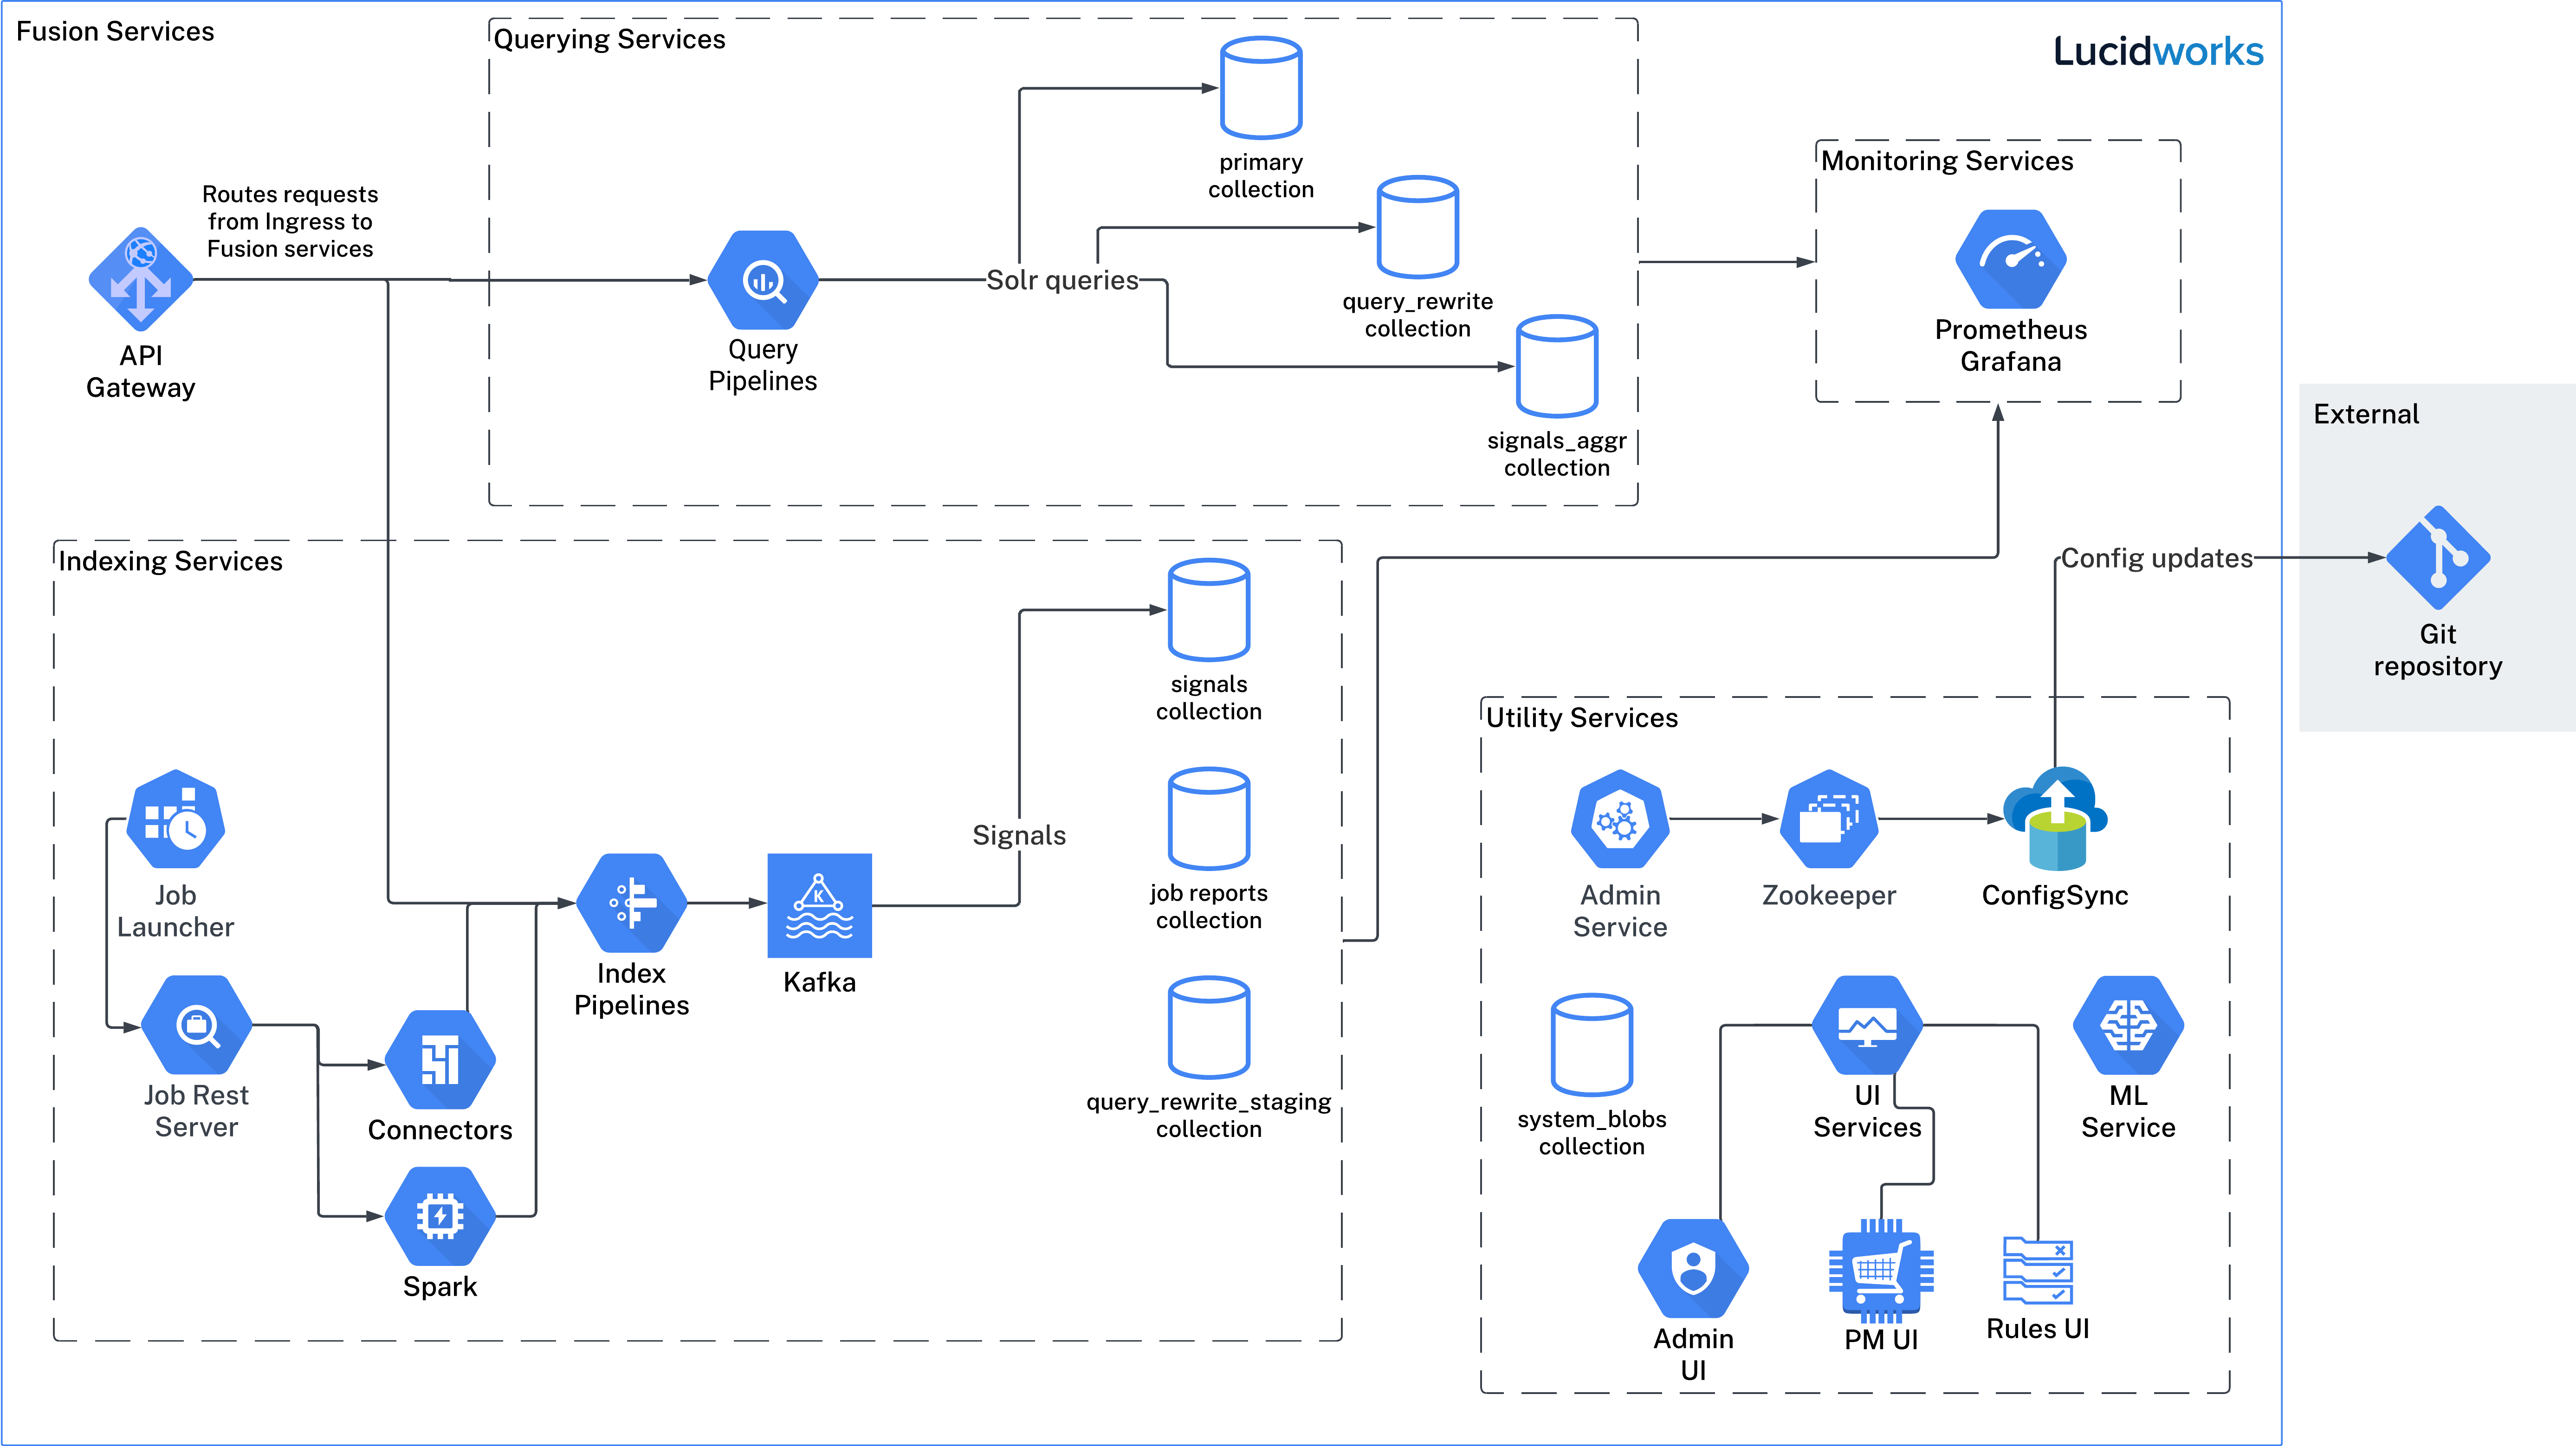Select the query_rewrite collection cylinder icon
This screenshot has width=2576, height=1446.
click(1417, 227)
